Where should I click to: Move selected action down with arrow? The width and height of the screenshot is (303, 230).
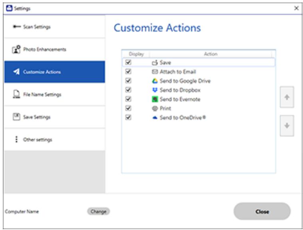tap(287, 126)
